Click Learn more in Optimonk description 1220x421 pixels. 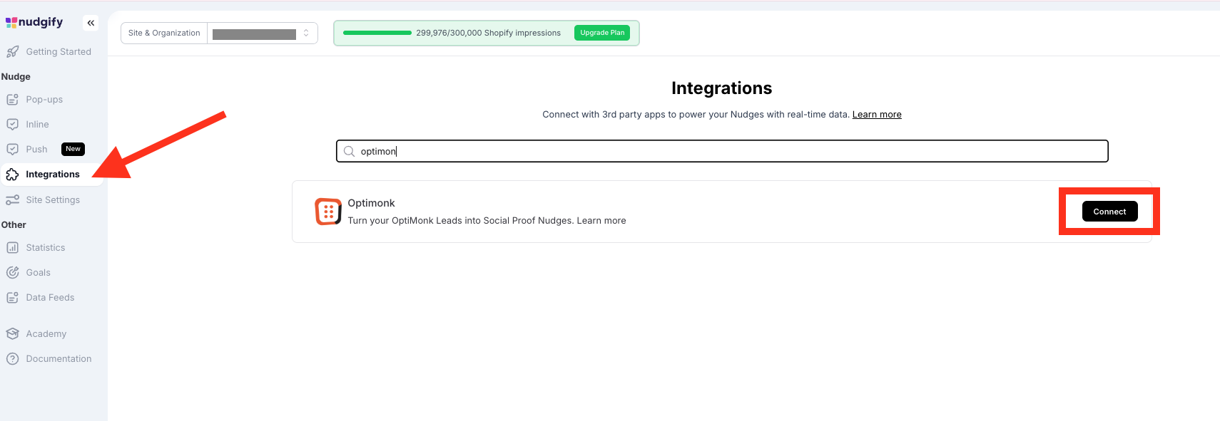[x=601, y=221]
